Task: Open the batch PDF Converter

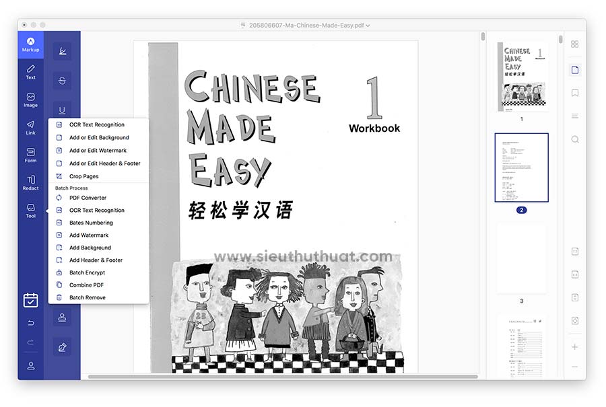Action: pos(98,198)
